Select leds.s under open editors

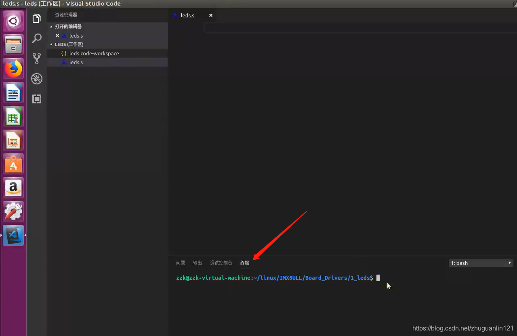107,36
